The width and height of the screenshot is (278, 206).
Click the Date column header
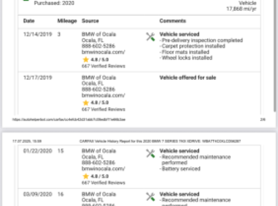[x=29, y=21]
